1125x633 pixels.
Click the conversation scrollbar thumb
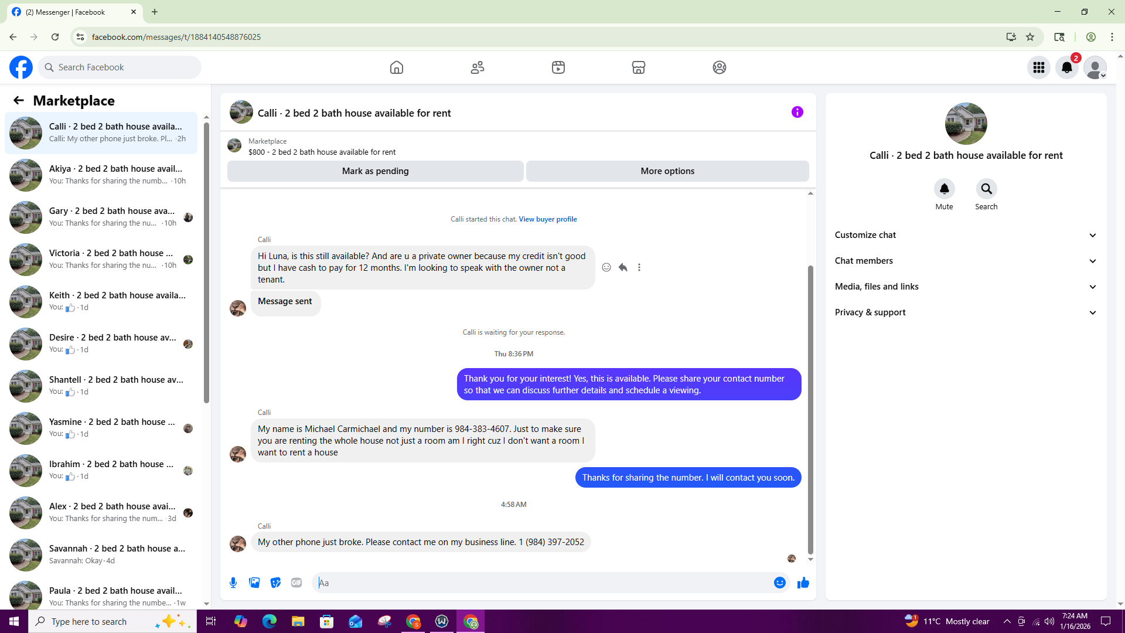click(810, 410)
